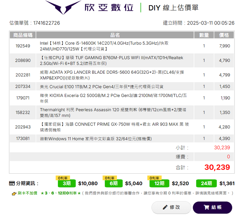The width and height of the screenshot is (239, 218).
Task: Click the price 4,390
Action: point(224,139)
